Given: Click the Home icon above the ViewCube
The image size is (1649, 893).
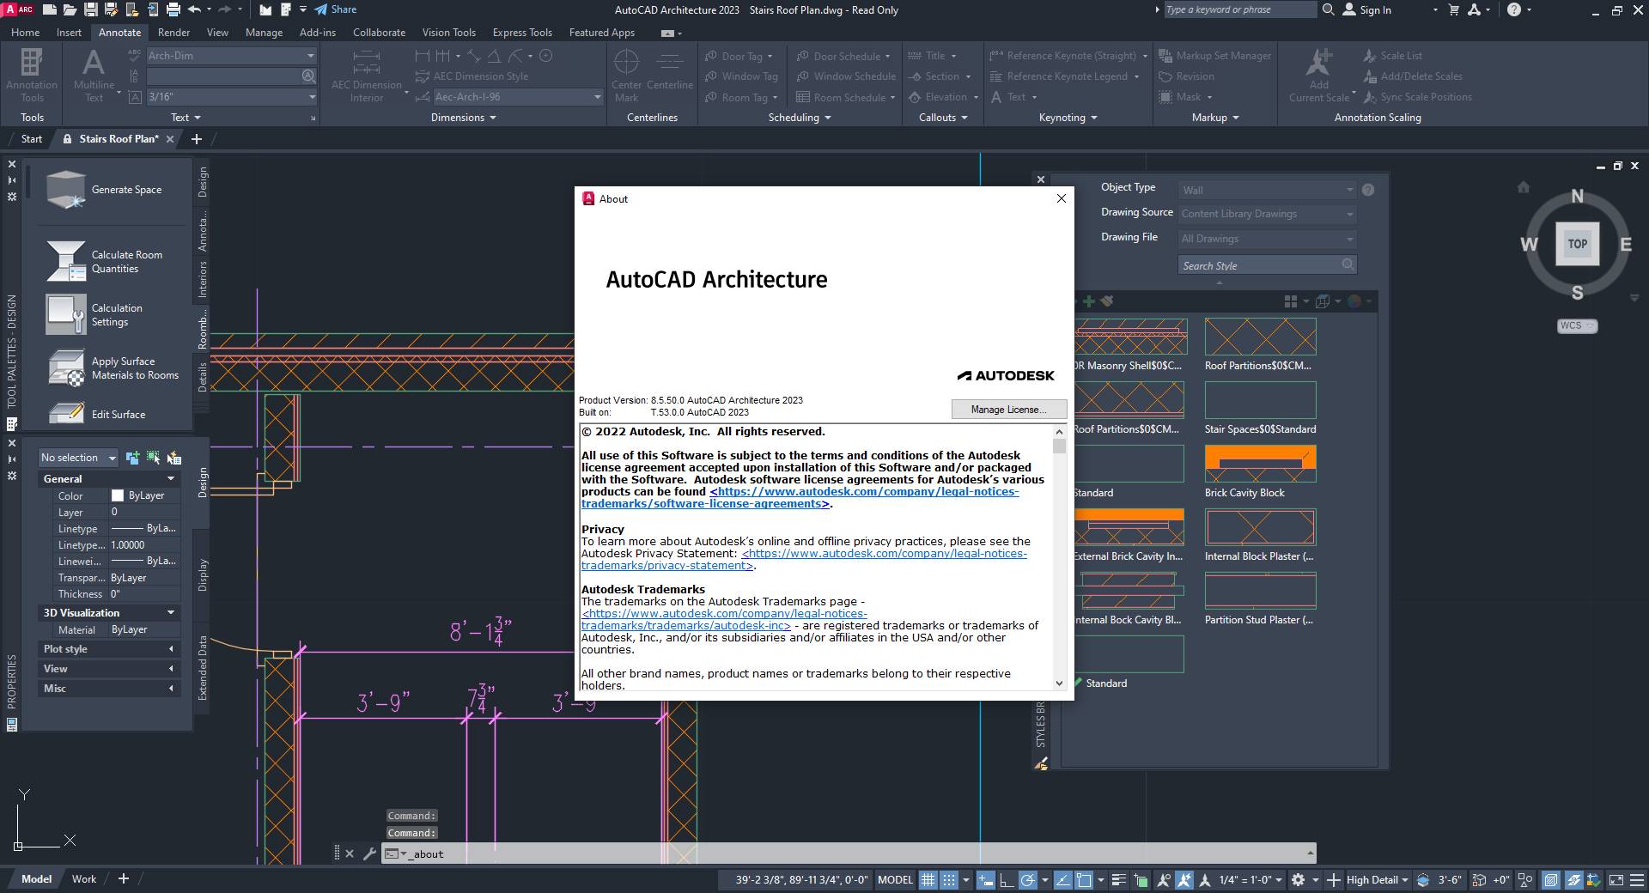Looking at the screenshot, I should coord(1523,186).
